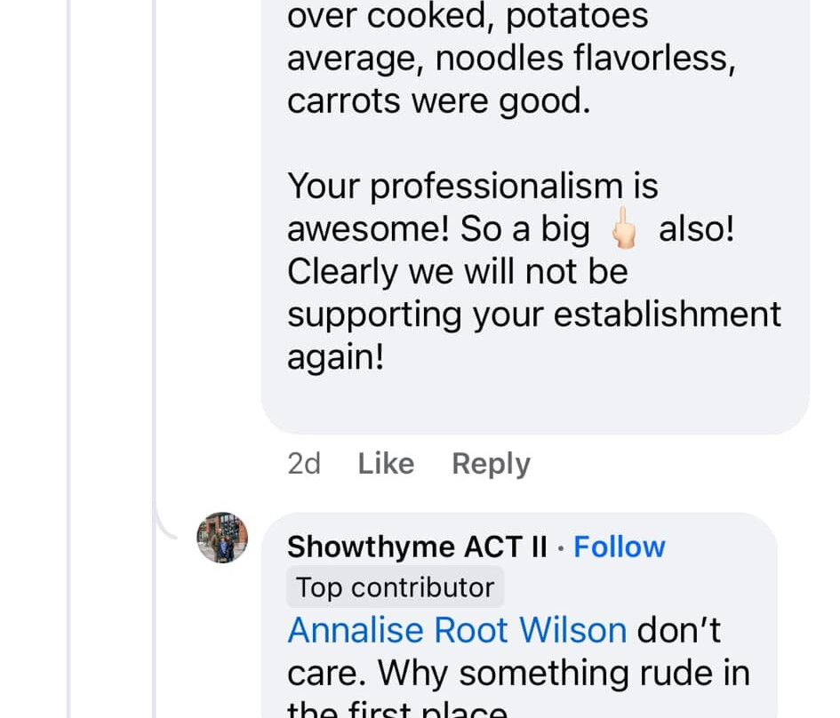Viewport: 840px width, 718px height.
Task: Click the 2d comment timestamp
Action: pyautogui.click(x=304, y=464)
